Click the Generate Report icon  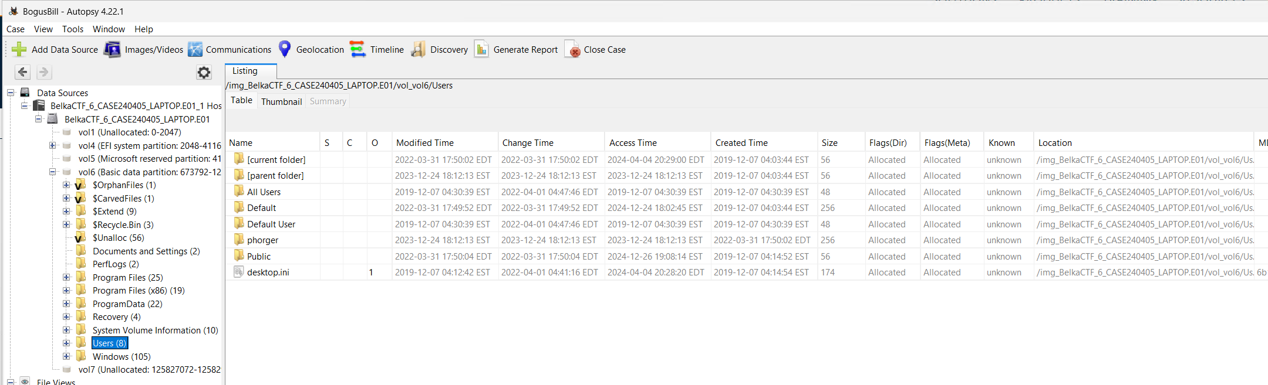[481, 50]
